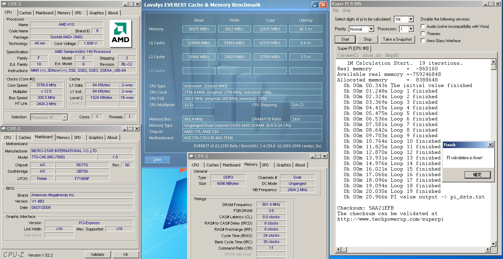Select SPD tab in Mainboard CPU-Z window
The width and height of the screenshot is (503, 259).
[x=77, y=138]
